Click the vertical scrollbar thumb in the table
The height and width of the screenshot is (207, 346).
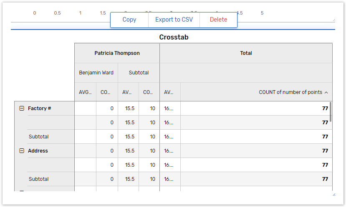click(x=331, y=111)
